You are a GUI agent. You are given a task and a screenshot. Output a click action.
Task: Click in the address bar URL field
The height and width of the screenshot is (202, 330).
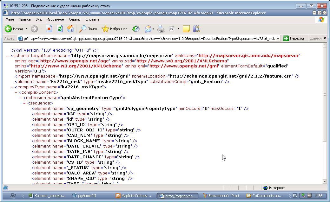pos(146,38)
